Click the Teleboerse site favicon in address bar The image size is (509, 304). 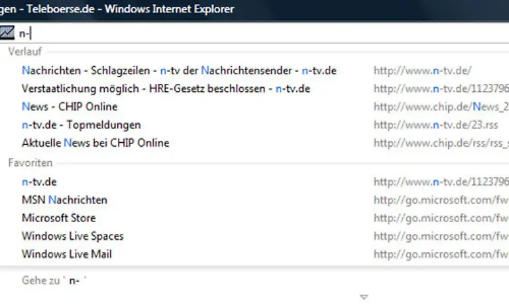(x=7, y=32)
